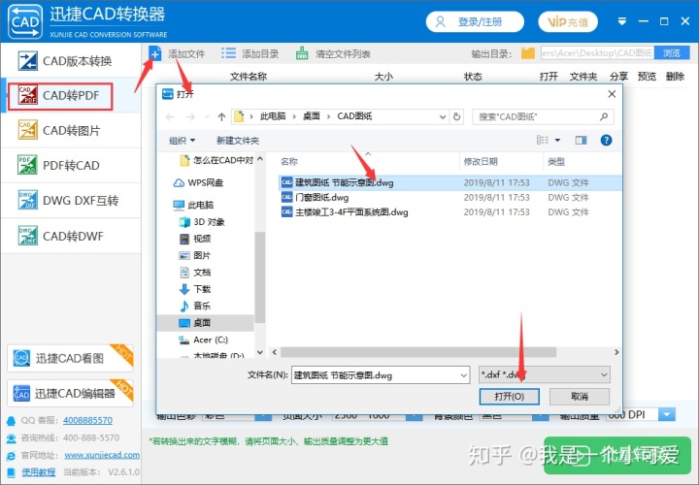This screenshot has width=699, height=485.
Task: Click the output directory path field
Action: (x=597, y=53)
